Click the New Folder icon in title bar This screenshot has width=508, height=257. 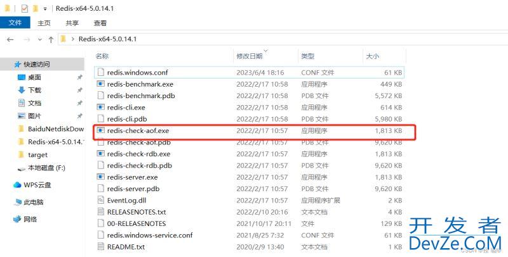[35, 8]
